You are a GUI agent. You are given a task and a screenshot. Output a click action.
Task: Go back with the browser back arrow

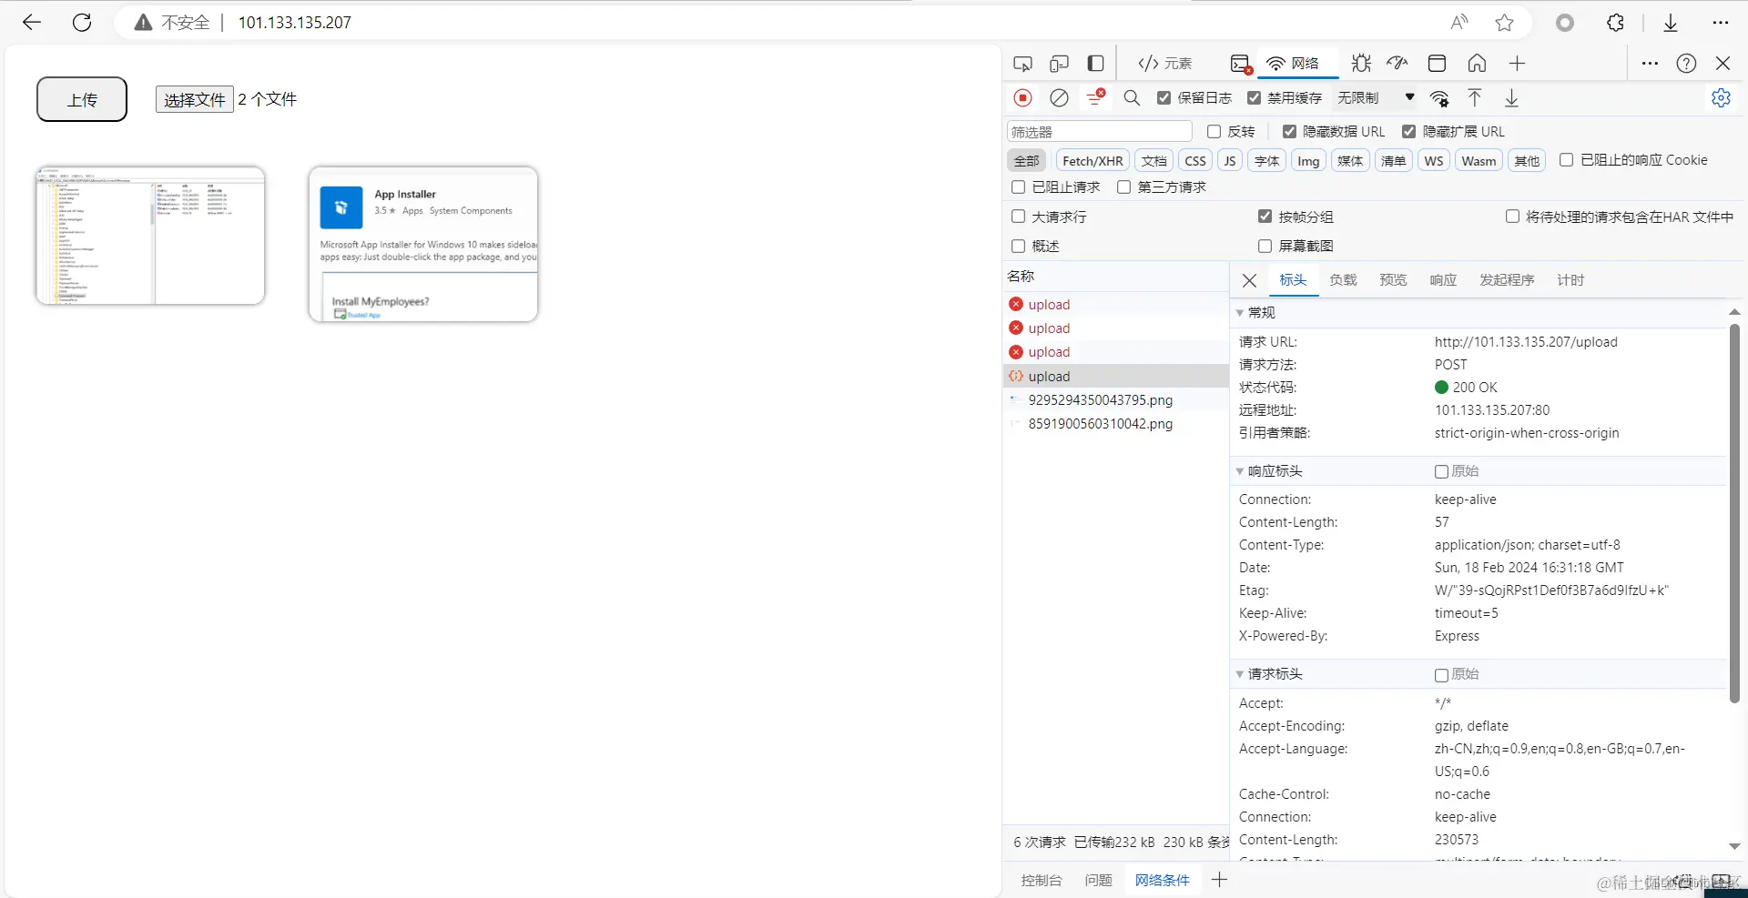click(32, 23)
